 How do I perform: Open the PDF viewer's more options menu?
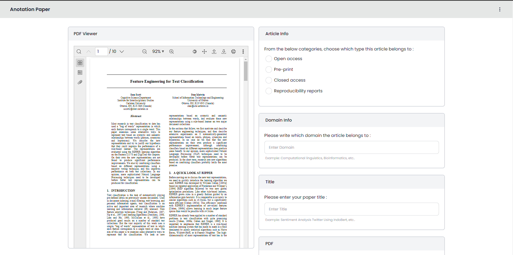point(243,51)
